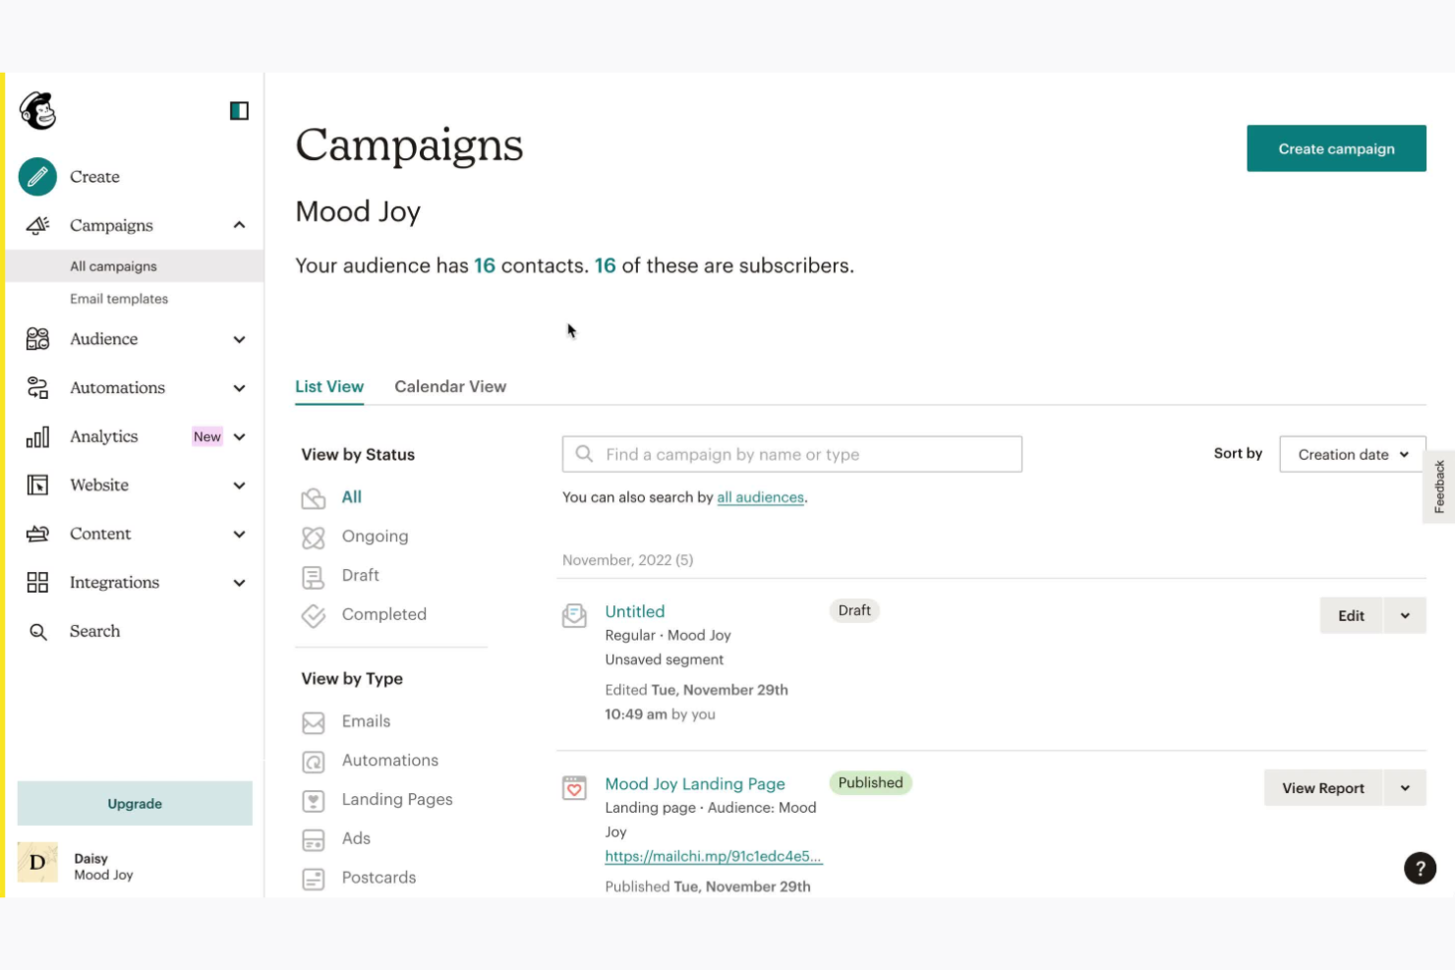The width and height of the screenshot is (1455, 970).
Task: Expand the Audience section chevron
Action: pos(239,339)
